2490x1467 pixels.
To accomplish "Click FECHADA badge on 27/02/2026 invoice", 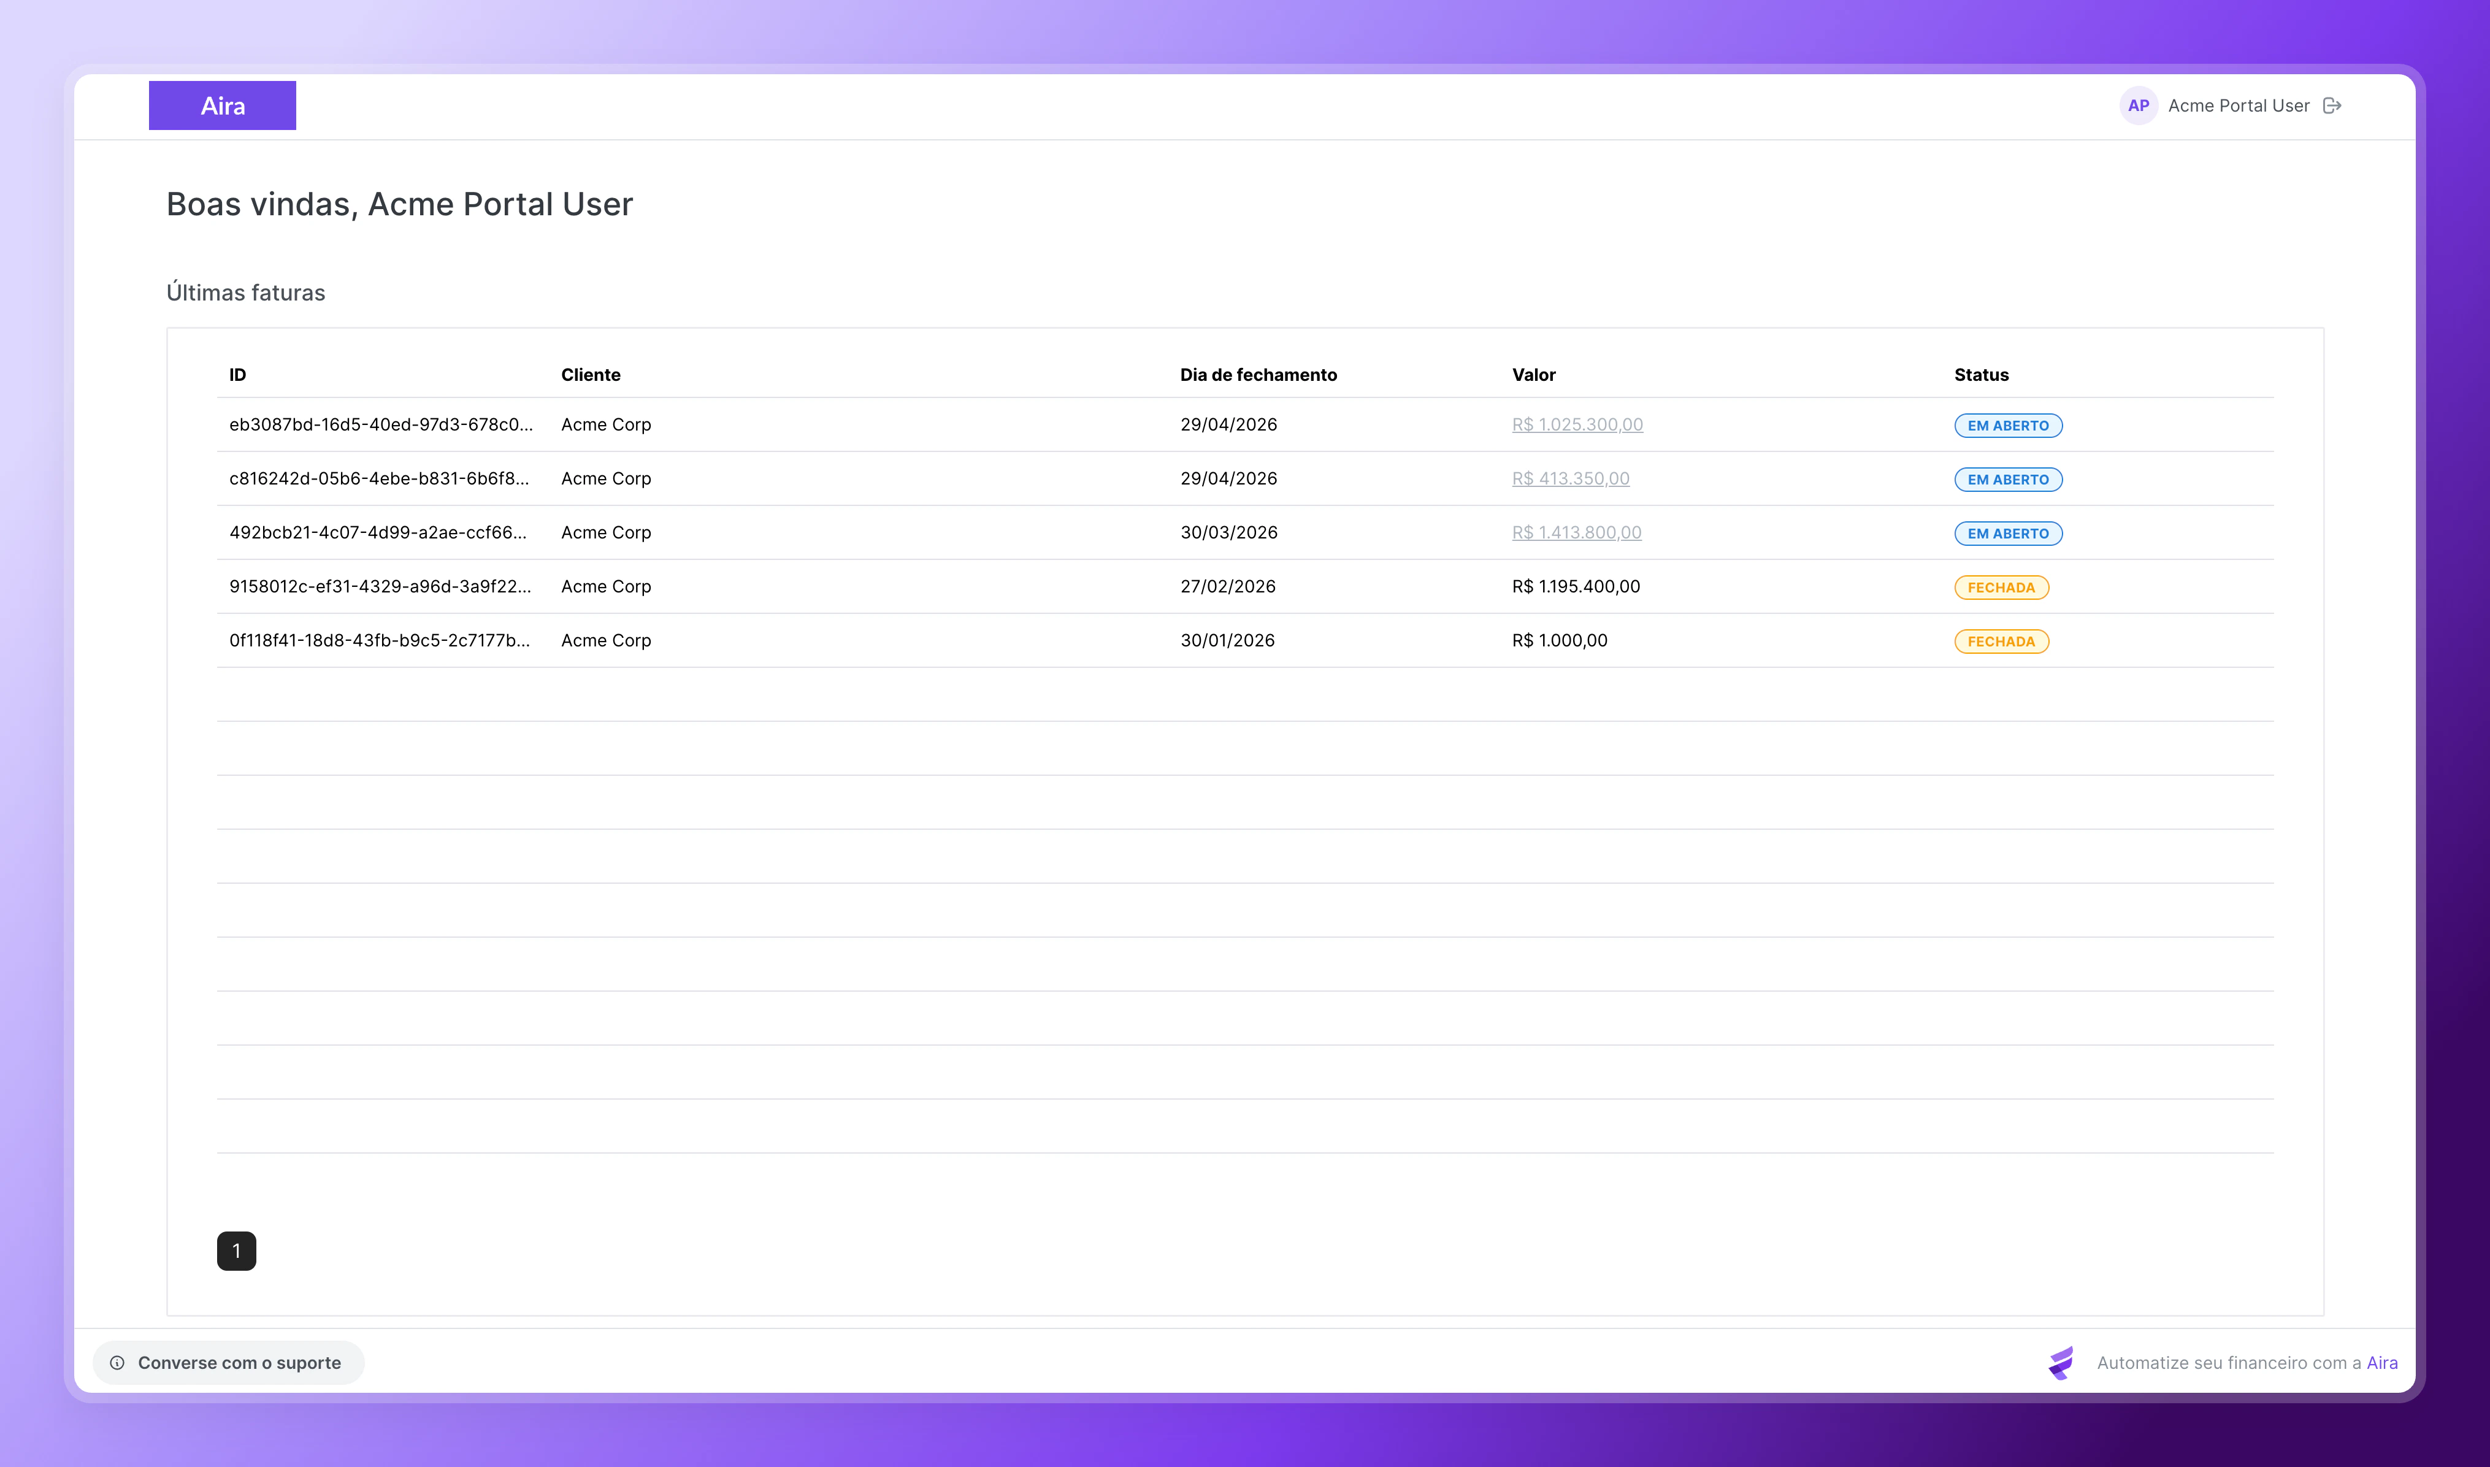I will click(x=2001, y=587).
